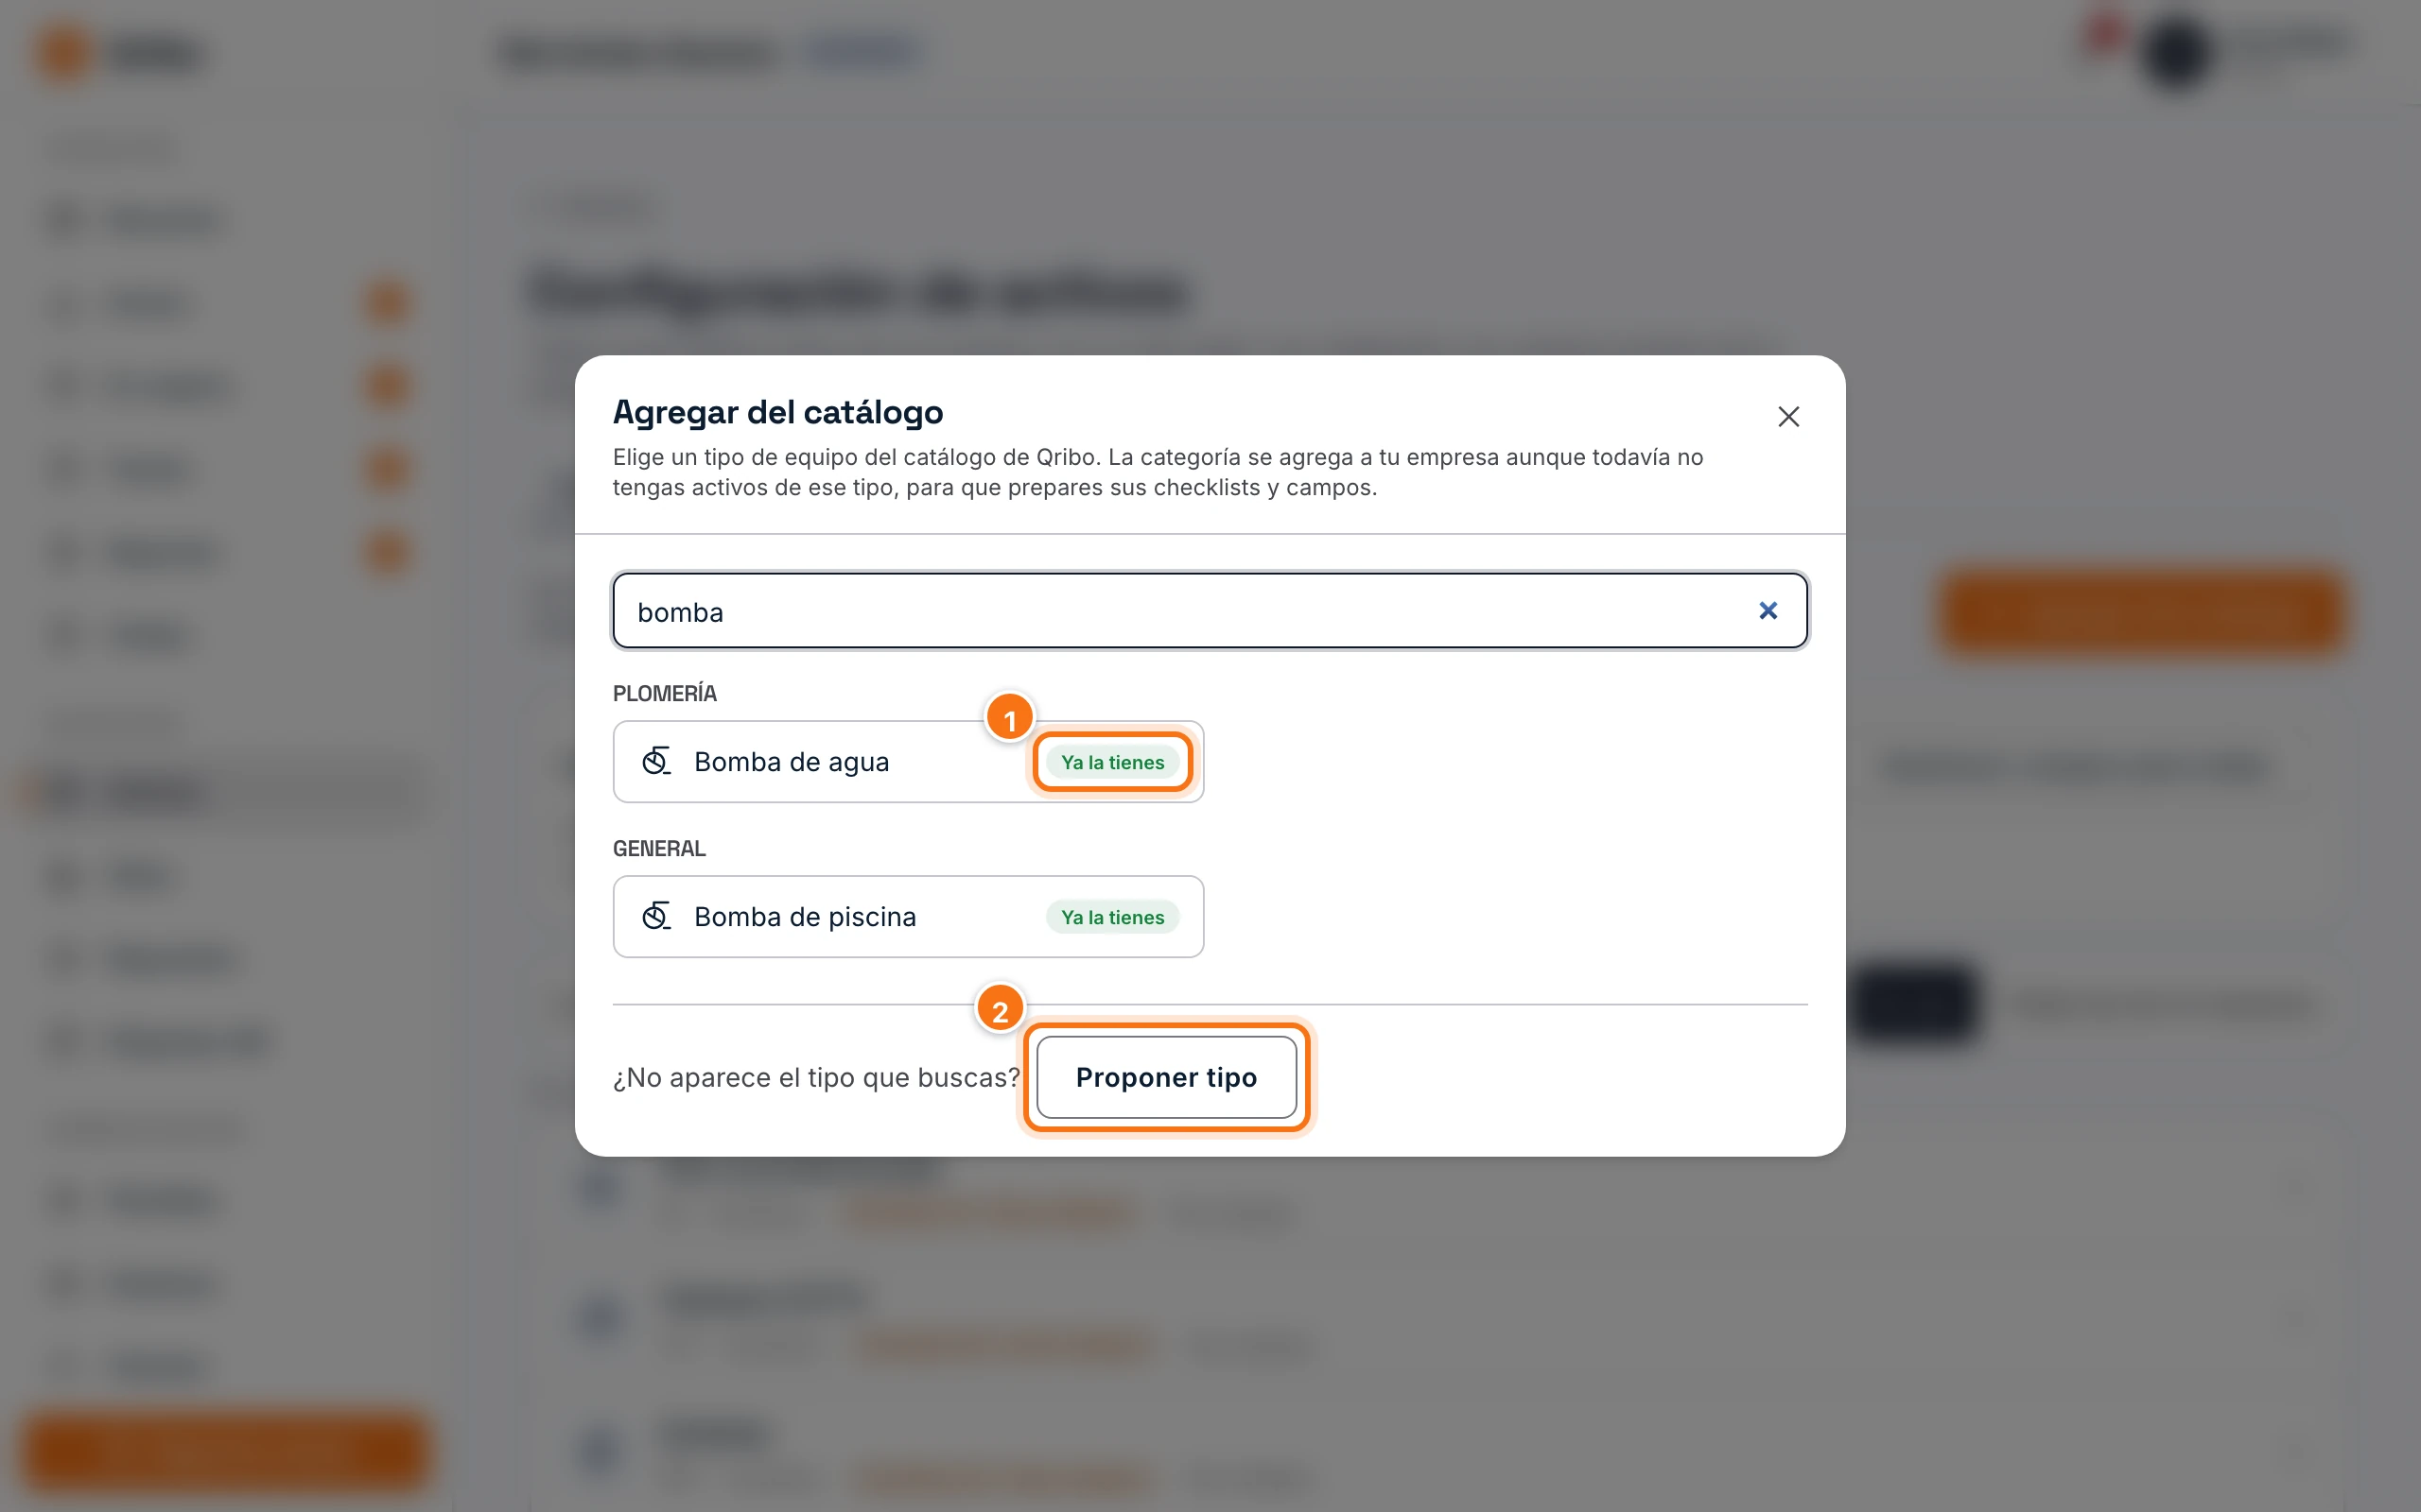Close the Agregar del catálogo dialog
Viewport: 2421px width, 1512px height.
(x=1787, y=417)
